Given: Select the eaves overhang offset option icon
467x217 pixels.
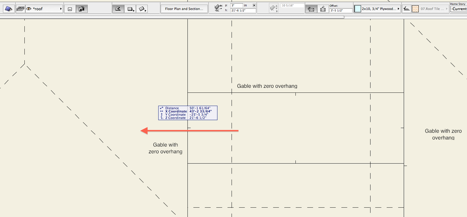Looking at the screenshot, I should click(x=311, y=9).
